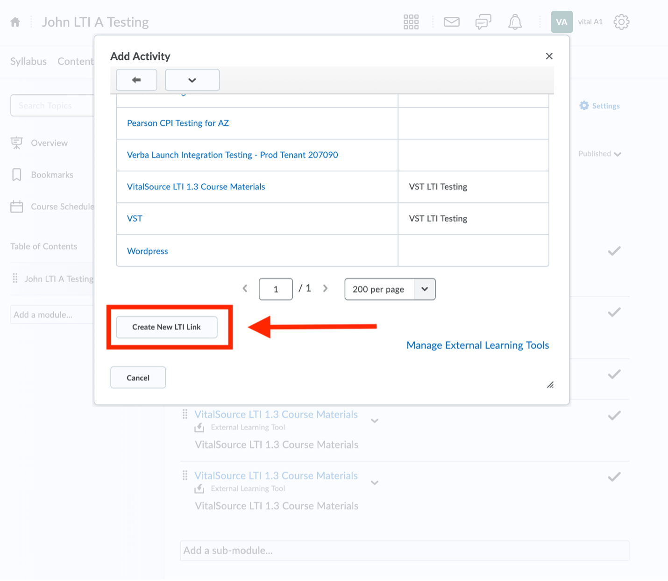668x581 pixels.
Task: Click the Overview presentation icon
Action: pos(17,143)
